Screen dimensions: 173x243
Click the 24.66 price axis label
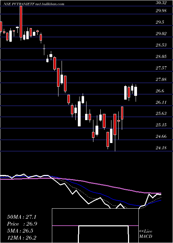(x=161, y=136)
